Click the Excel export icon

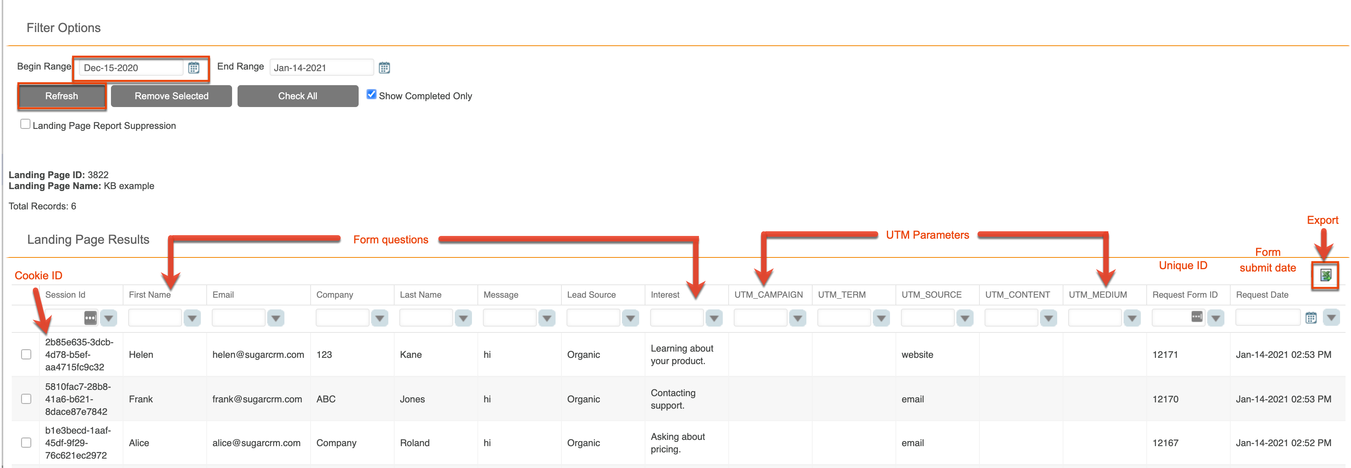pyautogui.click(x=1325, y=275)
